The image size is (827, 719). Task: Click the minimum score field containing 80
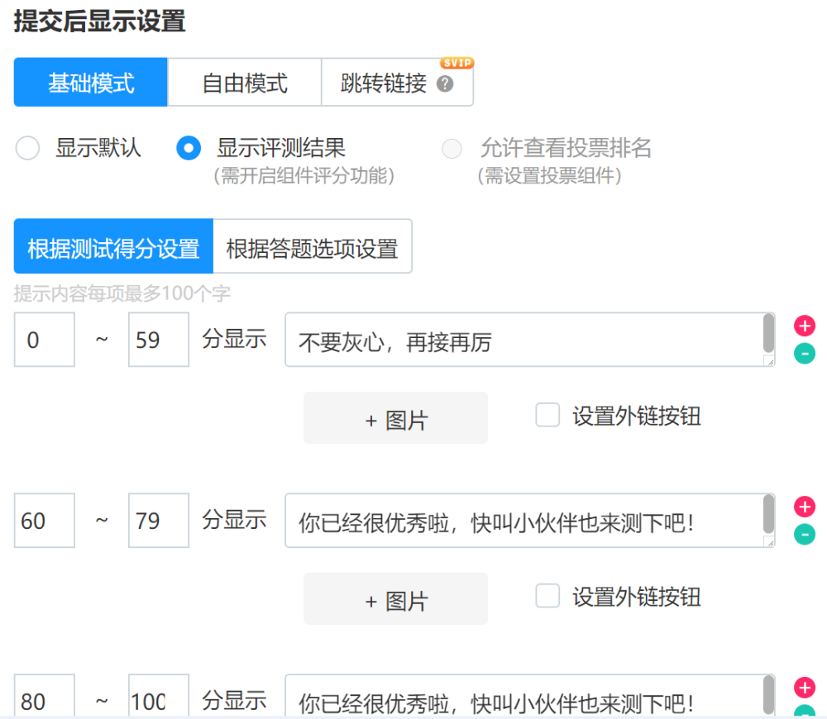pos(45,696)
